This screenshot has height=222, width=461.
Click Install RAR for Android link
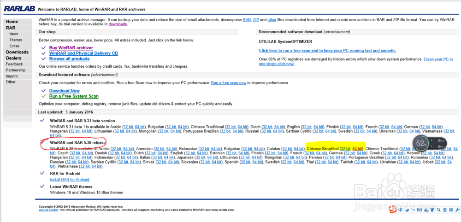pos(70,180)
